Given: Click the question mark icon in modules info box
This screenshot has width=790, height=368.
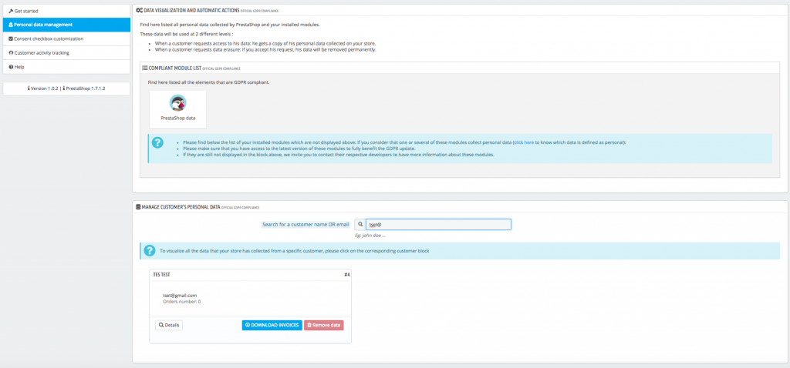Looking at the screenshot, I should (157, 142).
